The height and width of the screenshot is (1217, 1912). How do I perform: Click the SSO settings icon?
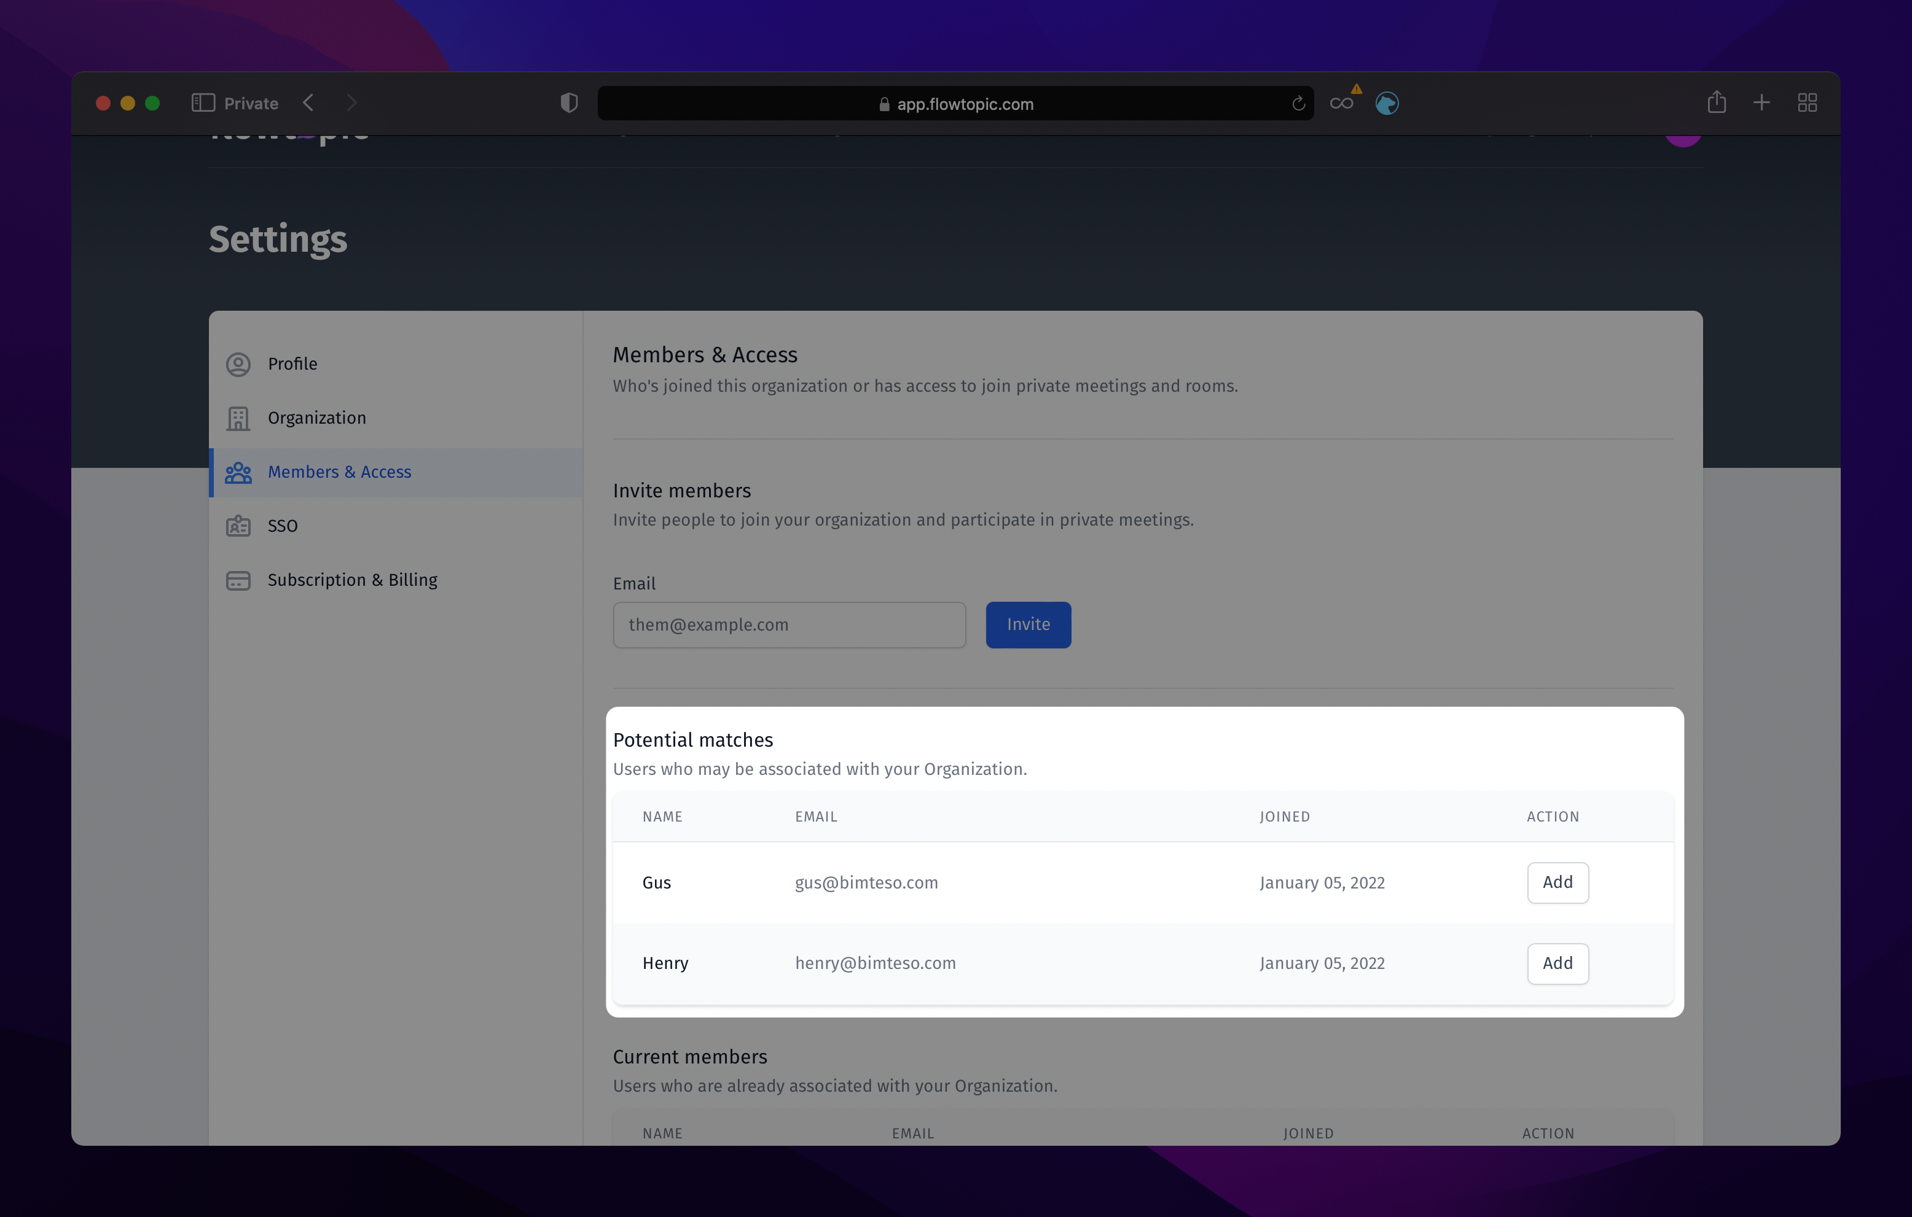coord(237,526)
